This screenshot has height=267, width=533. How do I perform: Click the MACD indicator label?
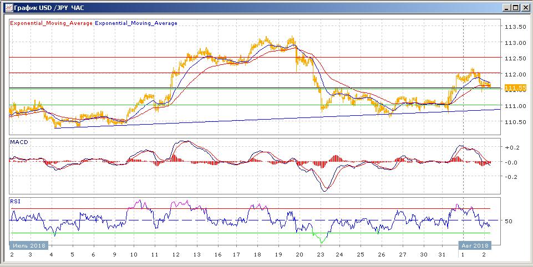point(19,142)
